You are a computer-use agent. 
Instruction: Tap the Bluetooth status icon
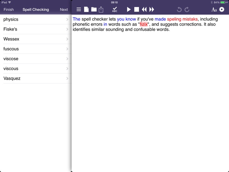(212, 2)
